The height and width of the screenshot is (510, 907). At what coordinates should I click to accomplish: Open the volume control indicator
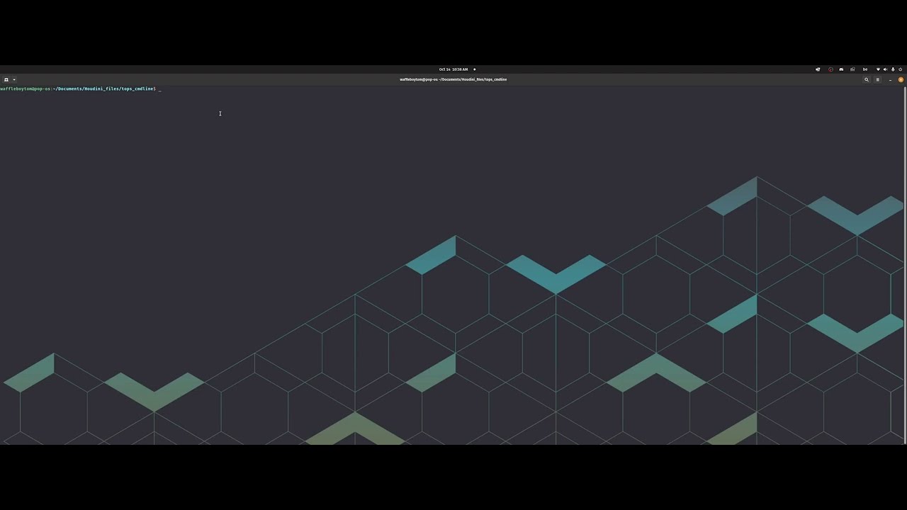(885, 69)
